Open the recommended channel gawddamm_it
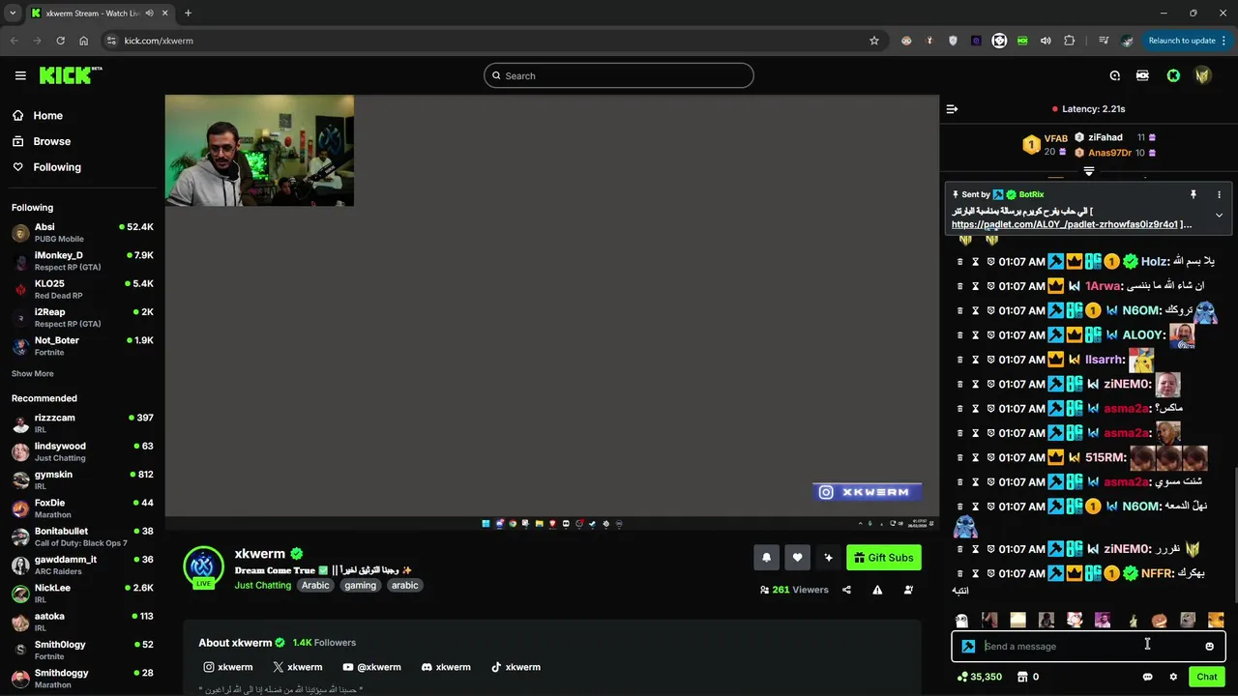This screenshot has width=1238, height=696. pyautogui.click(x=82, y=565)
